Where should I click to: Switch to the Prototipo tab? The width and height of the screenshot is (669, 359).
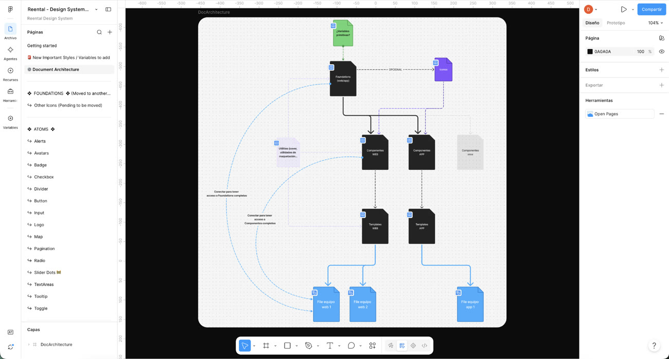616,23
